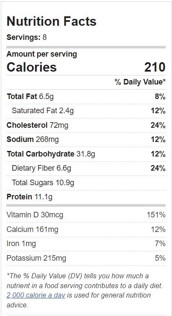172x316 pixels.
Task: Click the Sodium 268mg row
Action: (86, 139)
